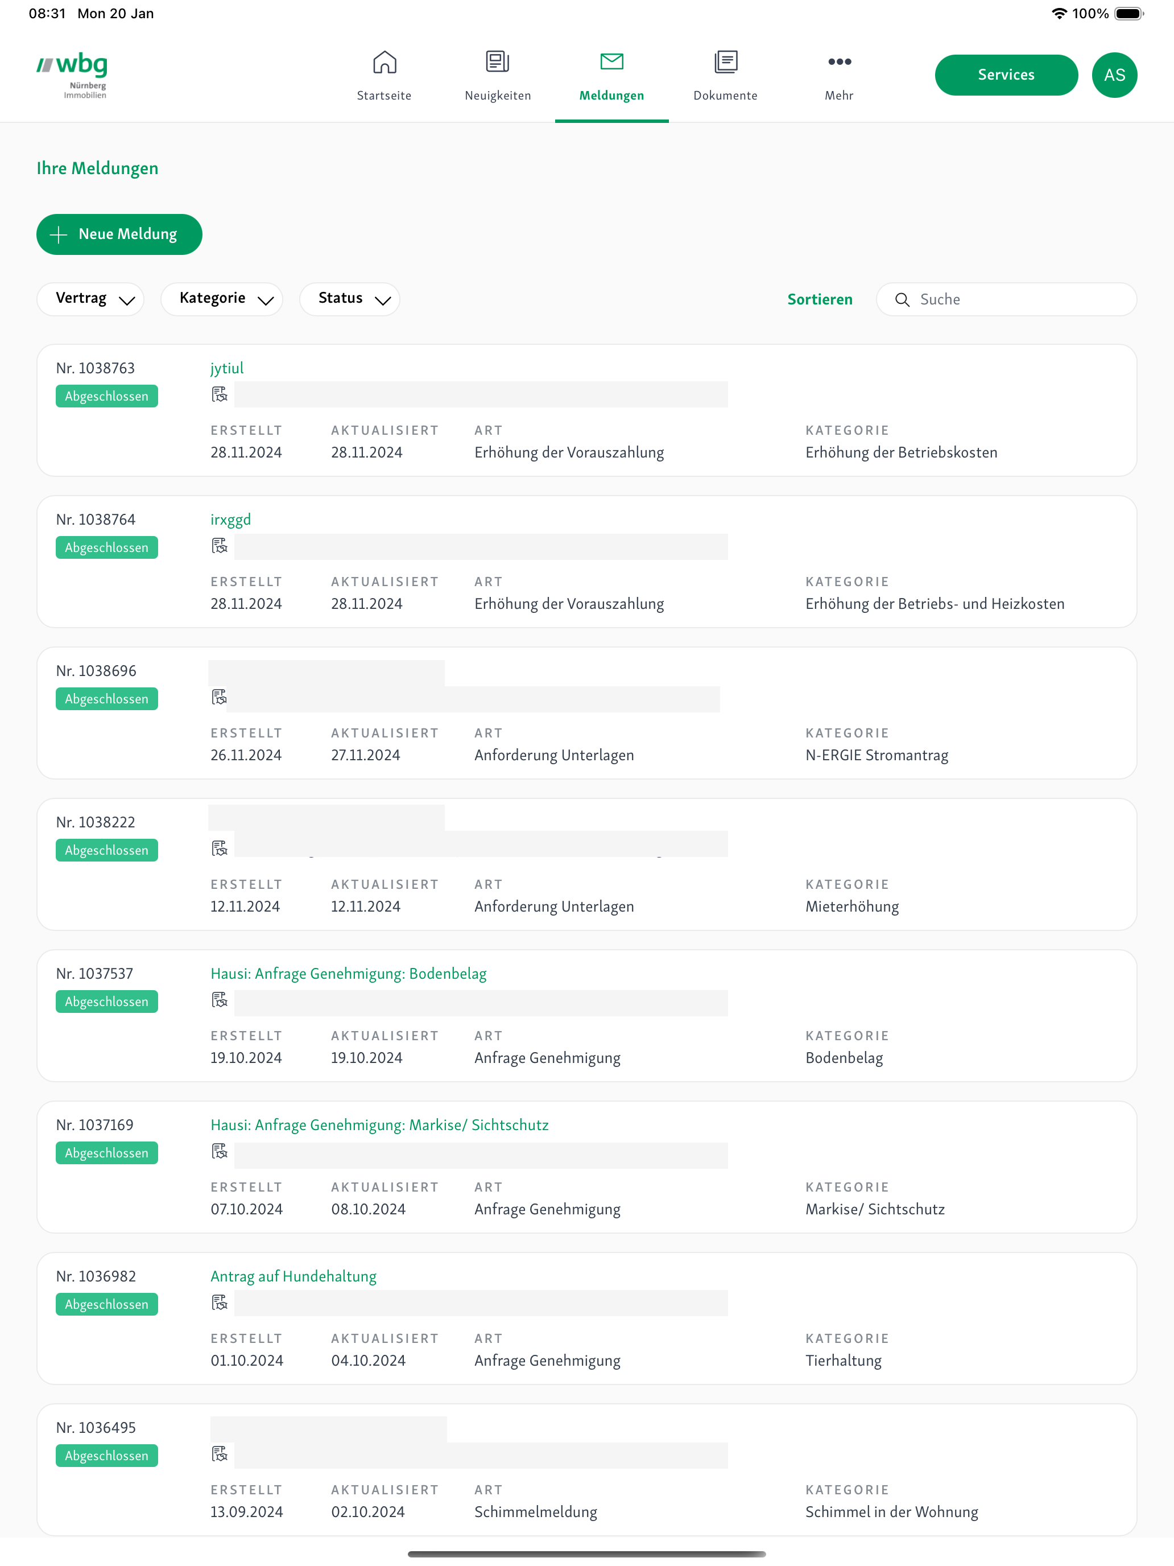The image size is (1174, 1566).
Task: Click category Erhöhung der Betriebskosten
Action: point(901,452)
